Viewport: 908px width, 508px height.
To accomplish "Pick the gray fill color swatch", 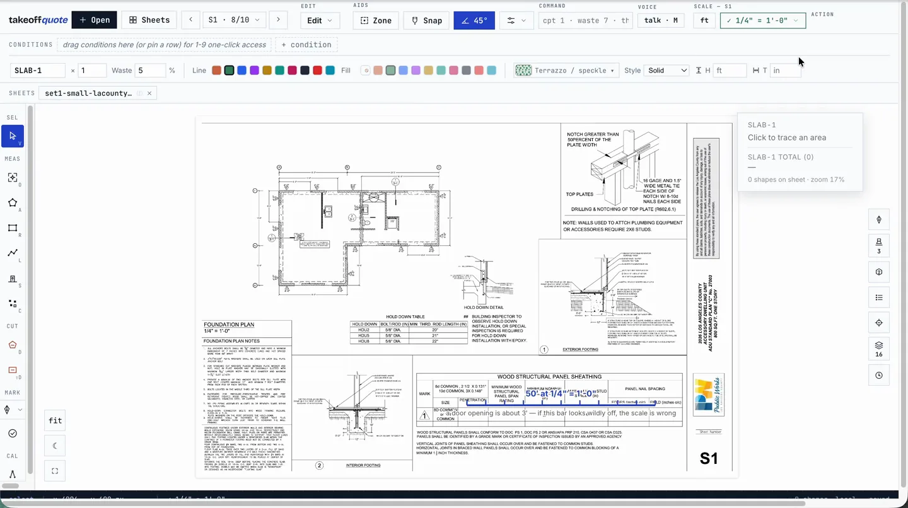I will pos(466,71).
